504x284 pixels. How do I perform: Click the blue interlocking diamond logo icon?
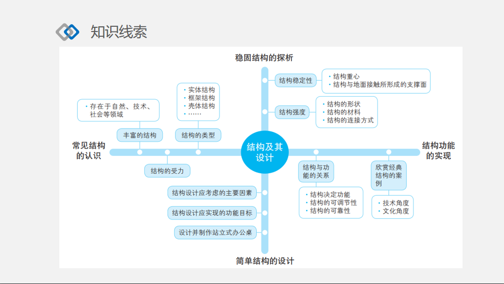click(x=67, y=31)
